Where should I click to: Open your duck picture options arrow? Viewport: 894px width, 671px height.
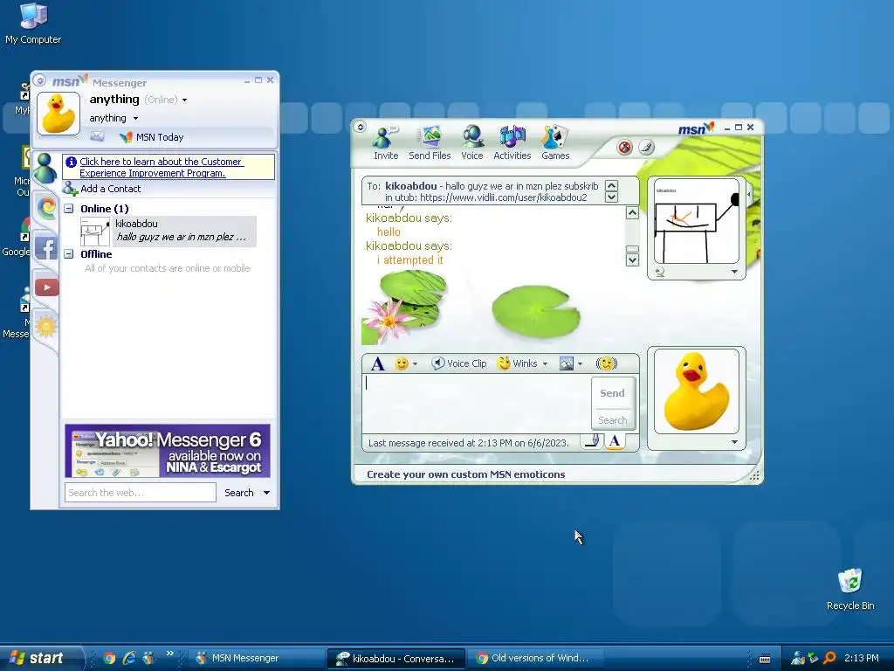click(734, 441)
